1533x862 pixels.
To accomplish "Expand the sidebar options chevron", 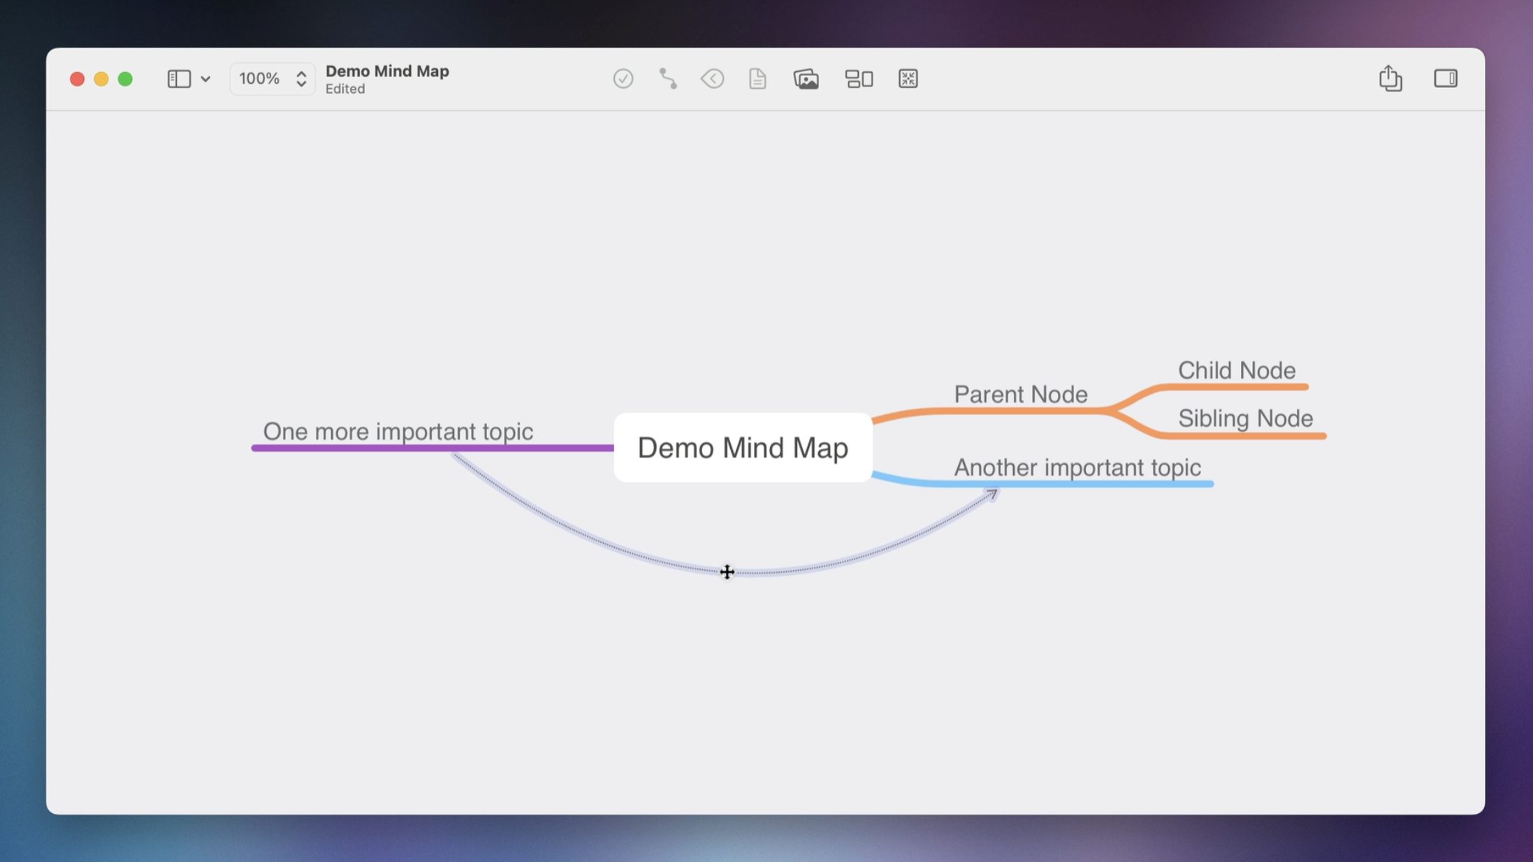I will coord(205,79).
